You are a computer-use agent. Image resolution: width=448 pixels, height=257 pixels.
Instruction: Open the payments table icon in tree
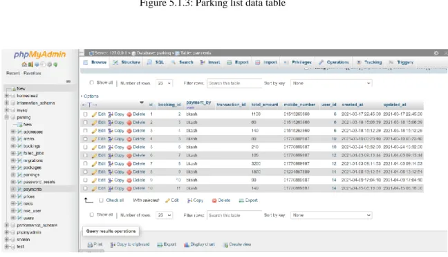pyautogui.click(x=19, y=189)
